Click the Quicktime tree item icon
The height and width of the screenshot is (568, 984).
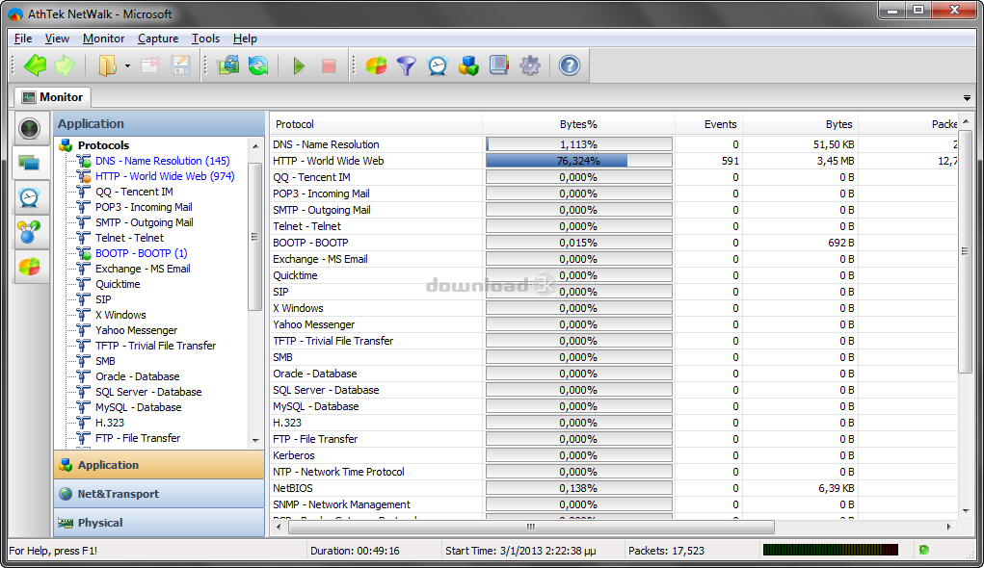coord(84,284)
